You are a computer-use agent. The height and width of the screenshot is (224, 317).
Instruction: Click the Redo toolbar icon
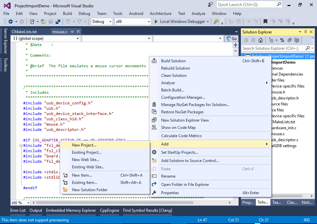(x=80, y=22)
